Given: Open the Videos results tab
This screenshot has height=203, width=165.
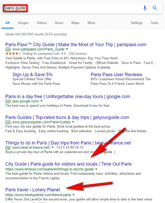Looking at the screenshot, I should point(42,23).
